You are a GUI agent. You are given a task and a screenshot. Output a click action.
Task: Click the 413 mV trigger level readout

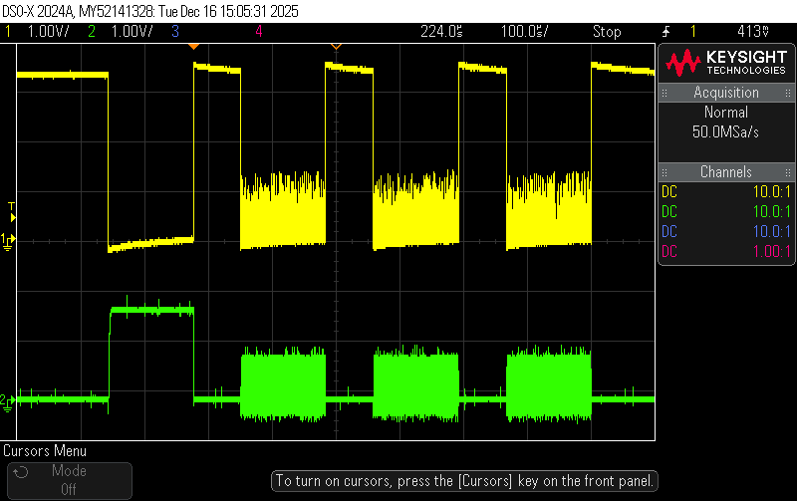point(753,32)
